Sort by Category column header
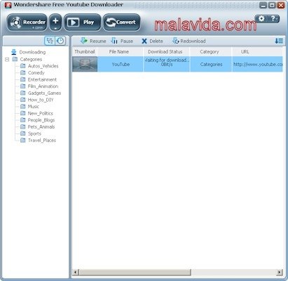288x281 pixels. [211, 52]
